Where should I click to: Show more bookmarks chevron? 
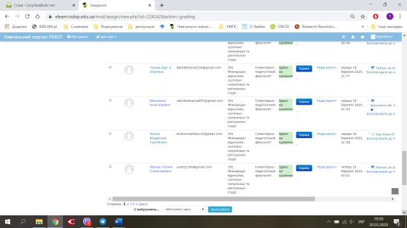point(362,27)
